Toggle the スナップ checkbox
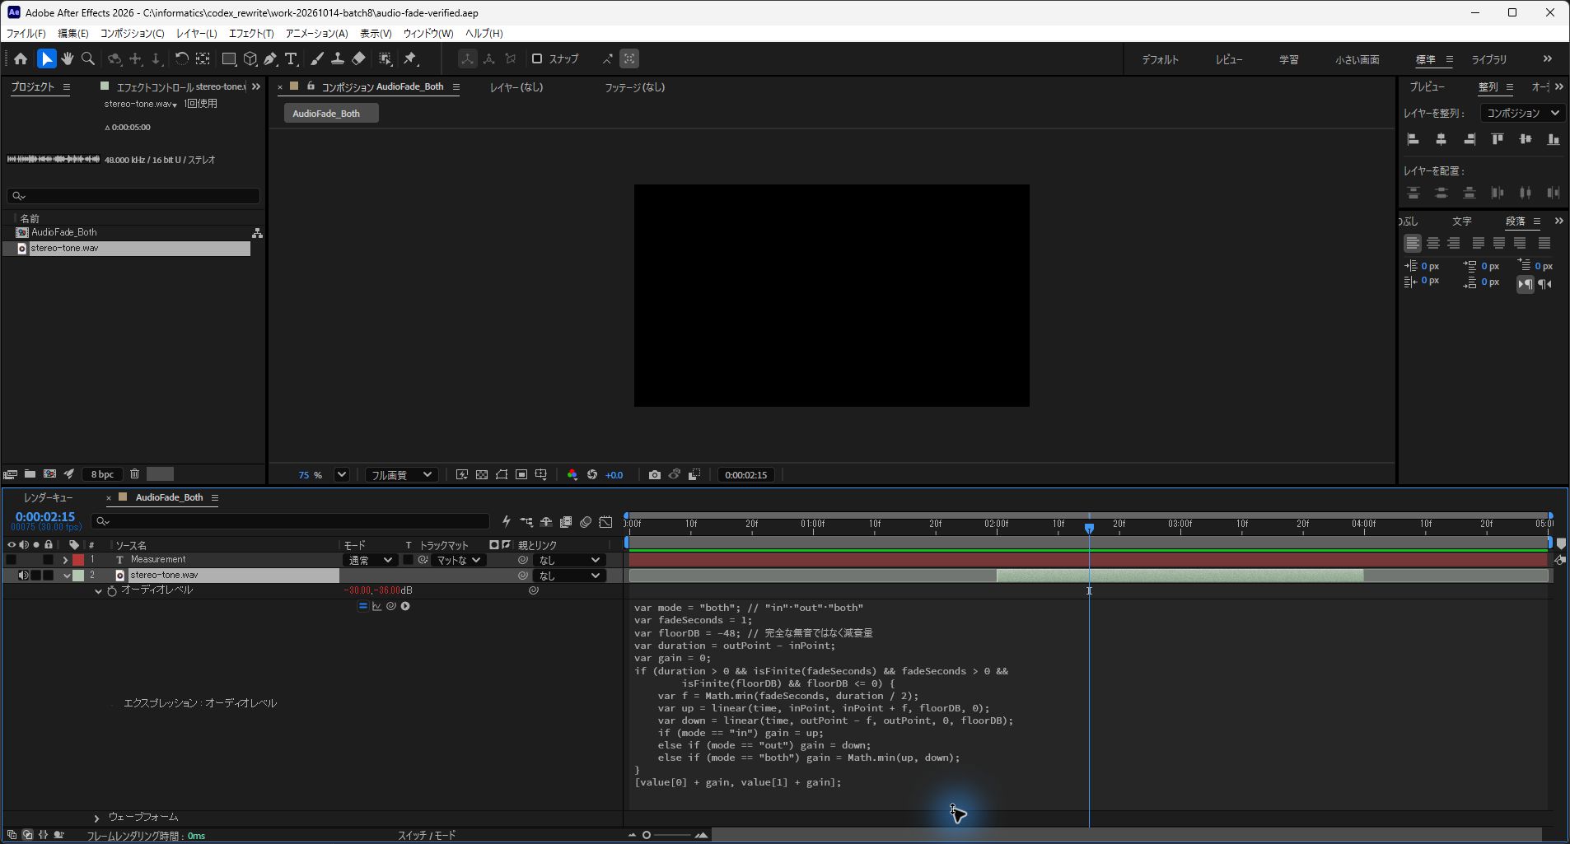 tap(537, 58)
